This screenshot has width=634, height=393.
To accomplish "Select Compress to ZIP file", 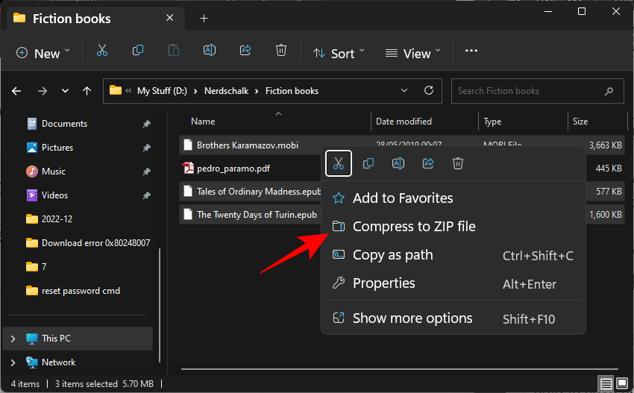I will point(414,227).
